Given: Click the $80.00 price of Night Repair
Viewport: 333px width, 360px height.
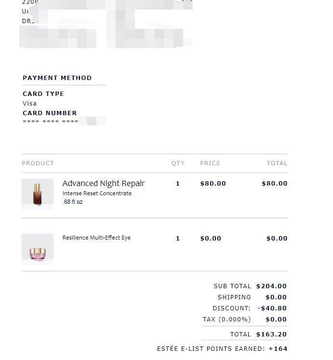Looking at the screenshot, I should [213, 184].
